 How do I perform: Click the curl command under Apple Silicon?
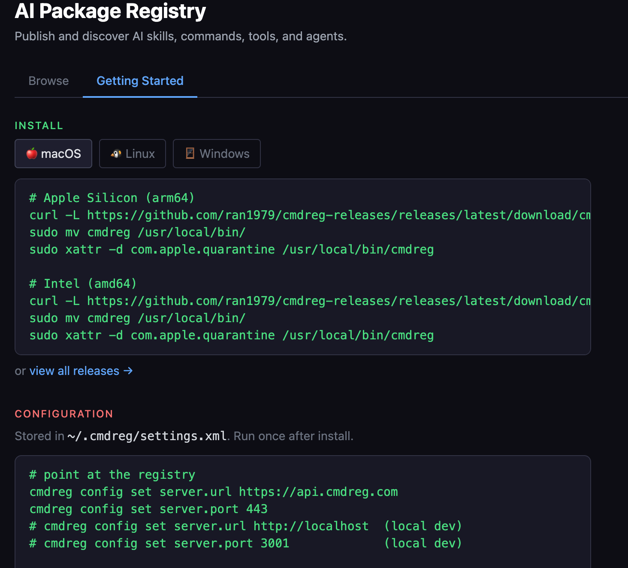tap(310, 215)
